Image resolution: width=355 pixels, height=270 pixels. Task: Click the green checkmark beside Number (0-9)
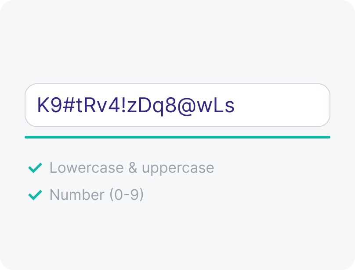(x=35, y=195)
